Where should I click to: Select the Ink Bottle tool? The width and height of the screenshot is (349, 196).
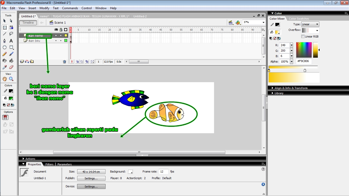pos(5,61)
